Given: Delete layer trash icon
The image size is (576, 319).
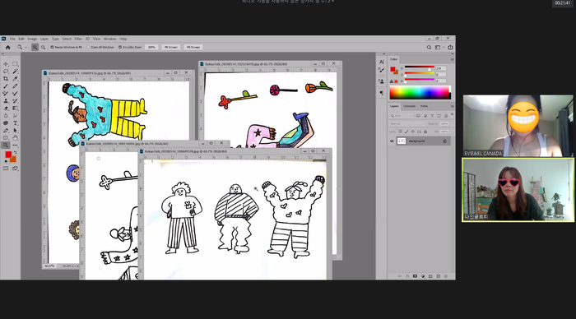Looking at the screenshot, I should 446,276.
